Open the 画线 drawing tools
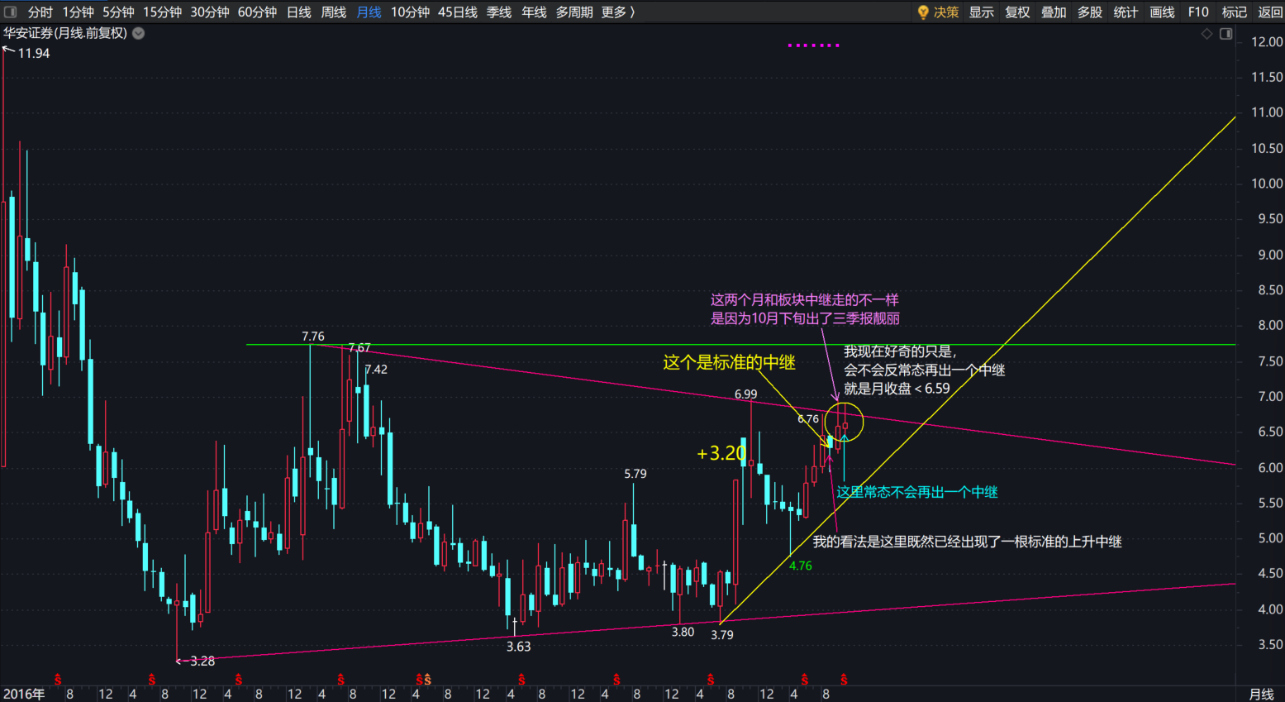Image resolution: width=1285 pixels, height=702 pixels. [x=1162, y=12]
